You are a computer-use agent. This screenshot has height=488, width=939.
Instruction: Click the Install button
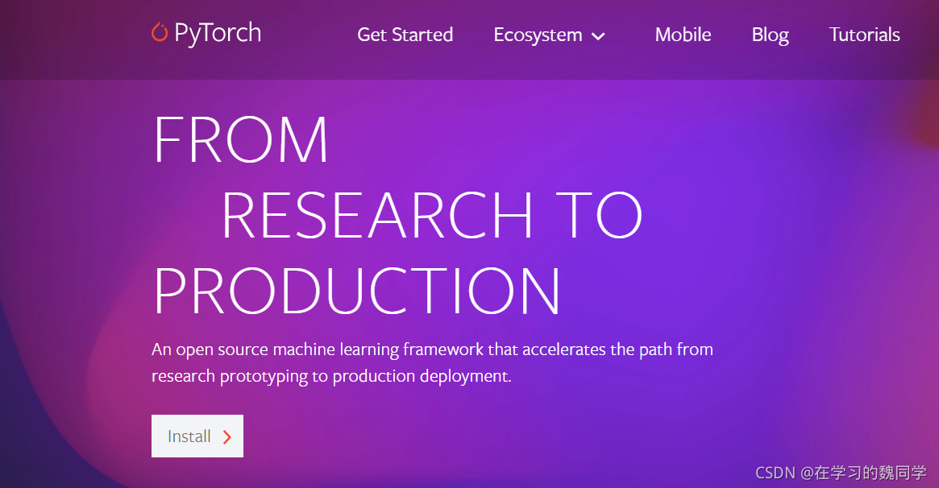[x=197, y=436]
